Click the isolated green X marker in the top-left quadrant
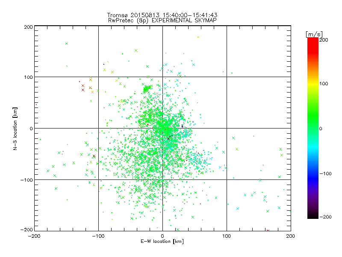The height and width of the screenshot is (257, 342). (67, 44)
